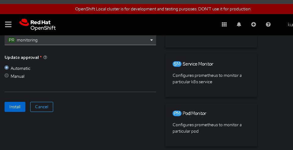Image resolution: width=293 pixels, height=150 pixels.
Task: Click the Install button
Action: pos(15,107)
